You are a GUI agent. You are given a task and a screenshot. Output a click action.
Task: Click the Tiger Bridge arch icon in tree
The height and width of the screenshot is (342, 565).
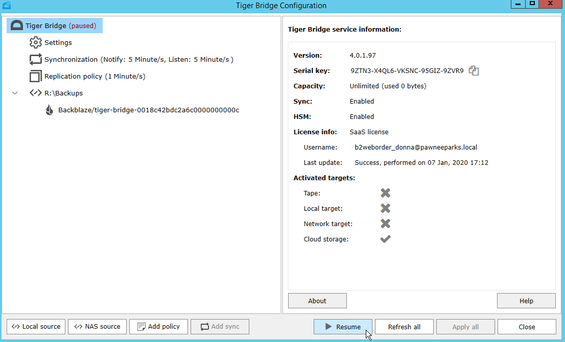pyautogui.click(x=16, y=26)
